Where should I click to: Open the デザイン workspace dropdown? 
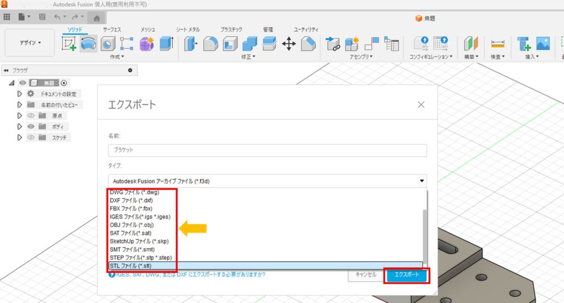click(30, 42)
